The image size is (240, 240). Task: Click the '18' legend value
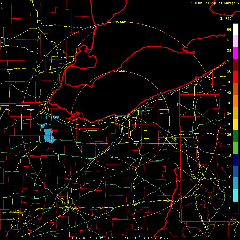pos(229,156)
